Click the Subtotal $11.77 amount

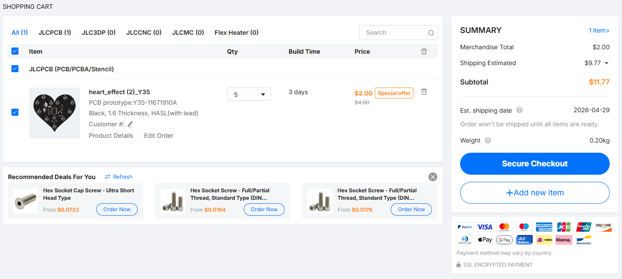[599, 82]
